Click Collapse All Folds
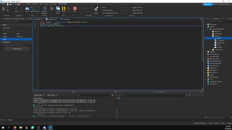Screen dimensions: 232x130 click(x=137, y=13)
